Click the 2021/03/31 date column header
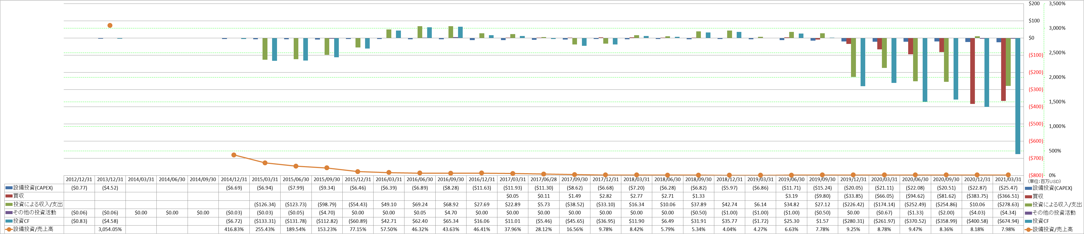The image size is (1084, 234). [1009, 179]
